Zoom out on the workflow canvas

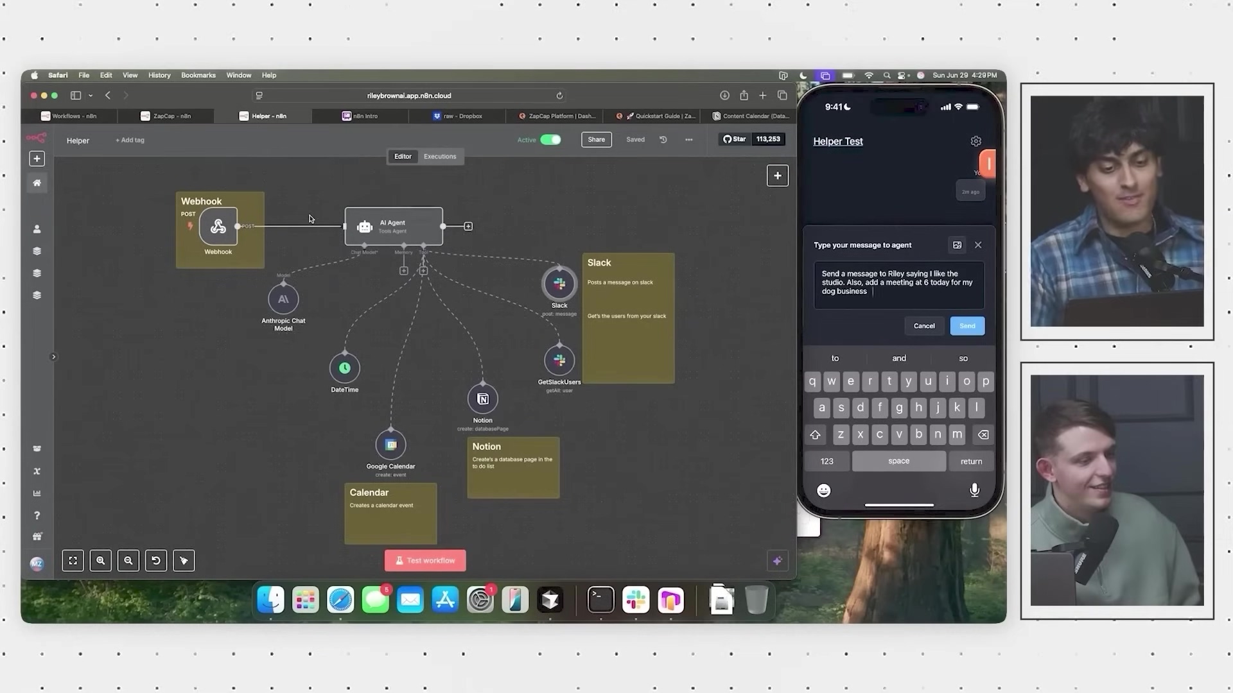[128, 561]
